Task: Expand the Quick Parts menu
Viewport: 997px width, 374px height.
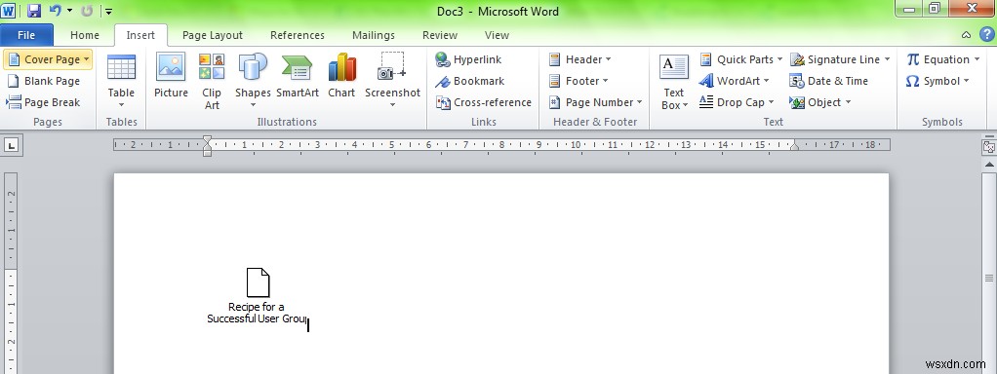Action: pos(740,59)
